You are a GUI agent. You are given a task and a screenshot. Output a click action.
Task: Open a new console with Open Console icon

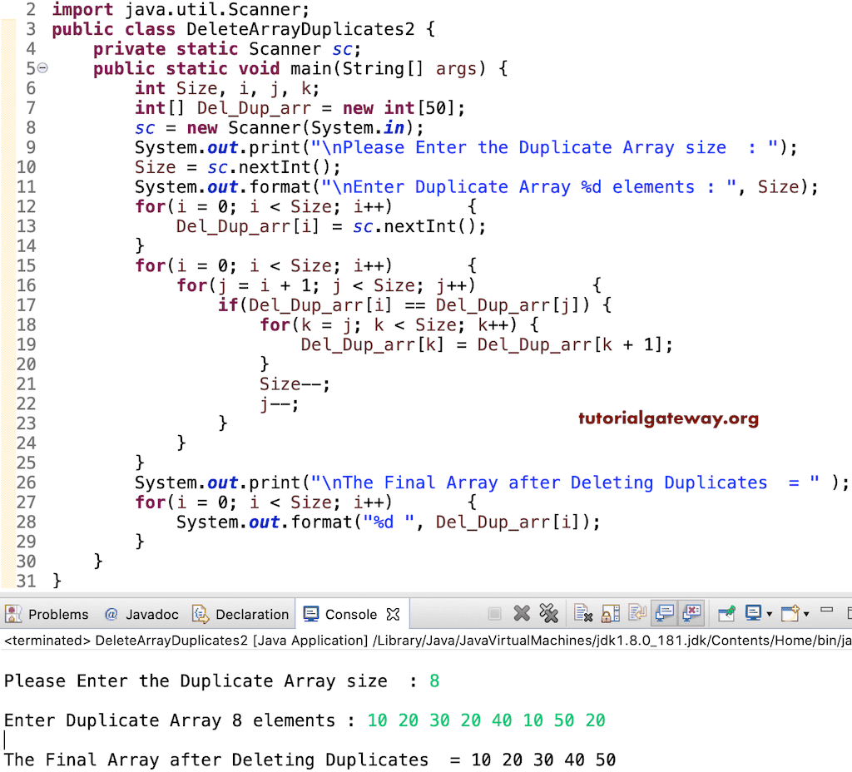pos(789,613)
